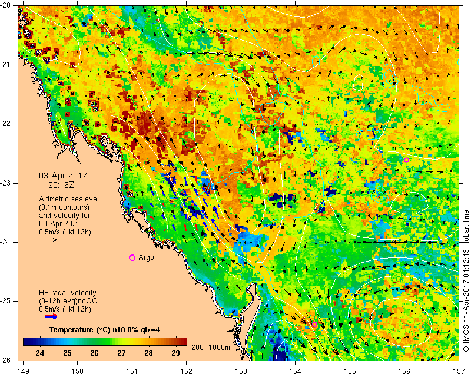Click the '(0.1m contours)' text
The image size is (471, 377).
click(x=64, y=207)
